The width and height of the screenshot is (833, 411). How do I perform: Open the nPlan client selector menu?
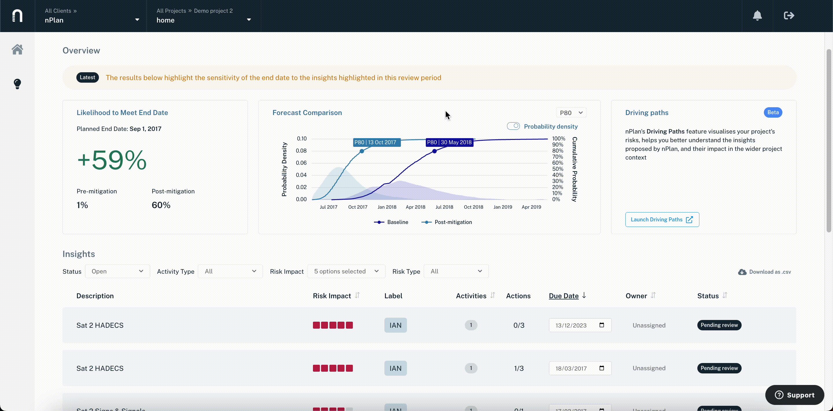[x=92, y=16]
